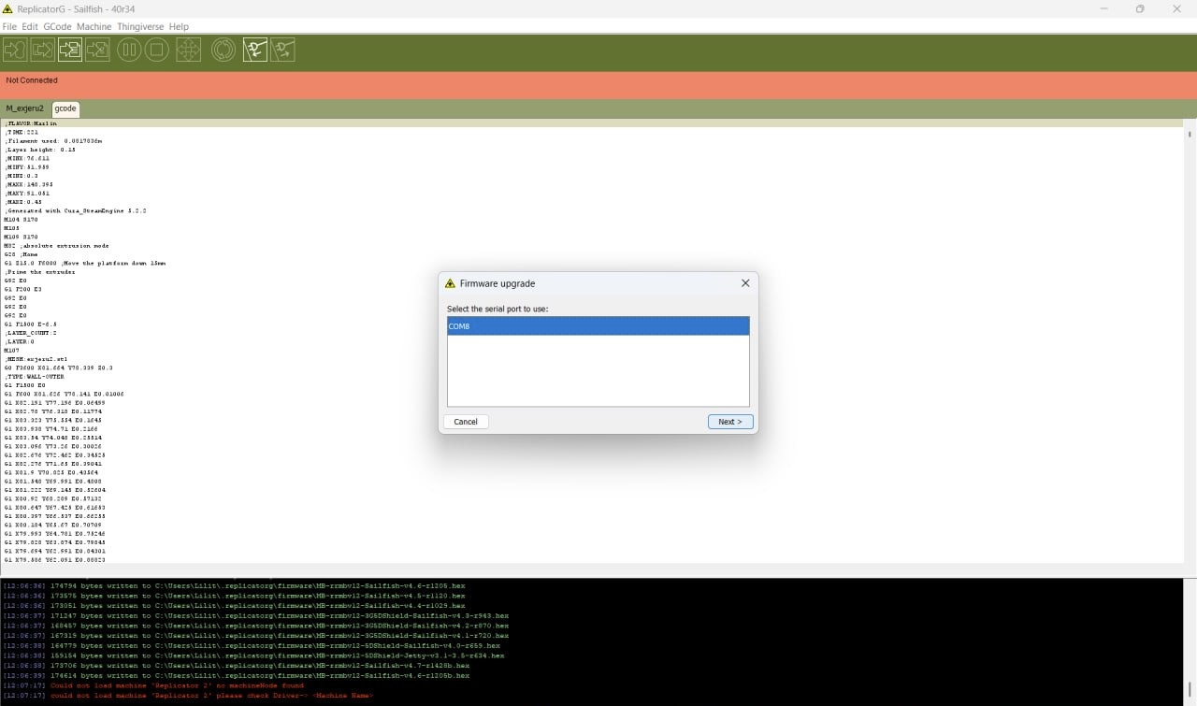Open the Control Panel four-arrow icon
Viewport: 1197px width, 706px height.
coord(189,50)
